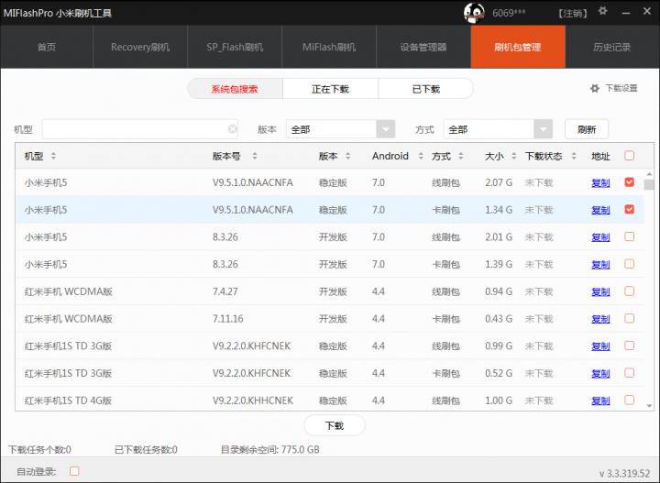Screen dimensions: 660x483
Task: Clear the 机型 search field with X icon
Action: (x=232, y=129)
